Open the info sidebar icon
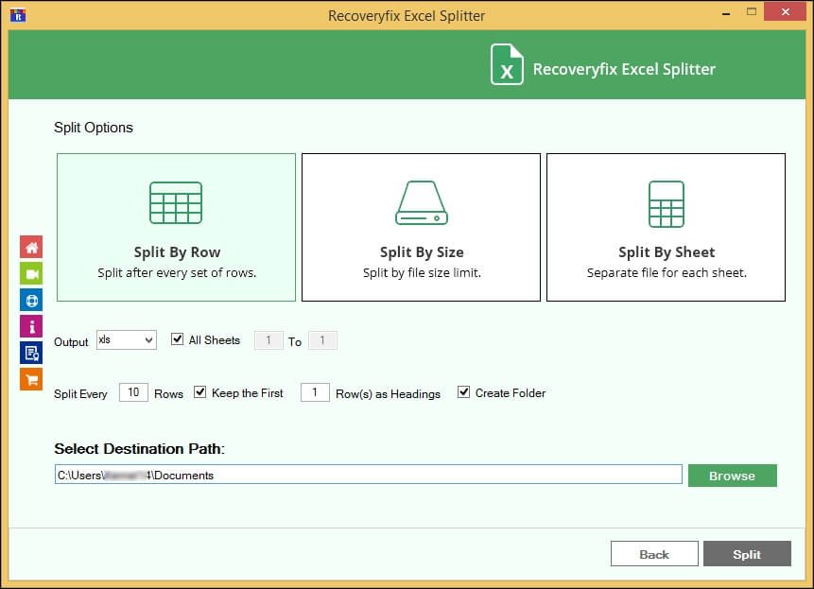This screenshot has height=589, width=814. click(x=31, y=326)
